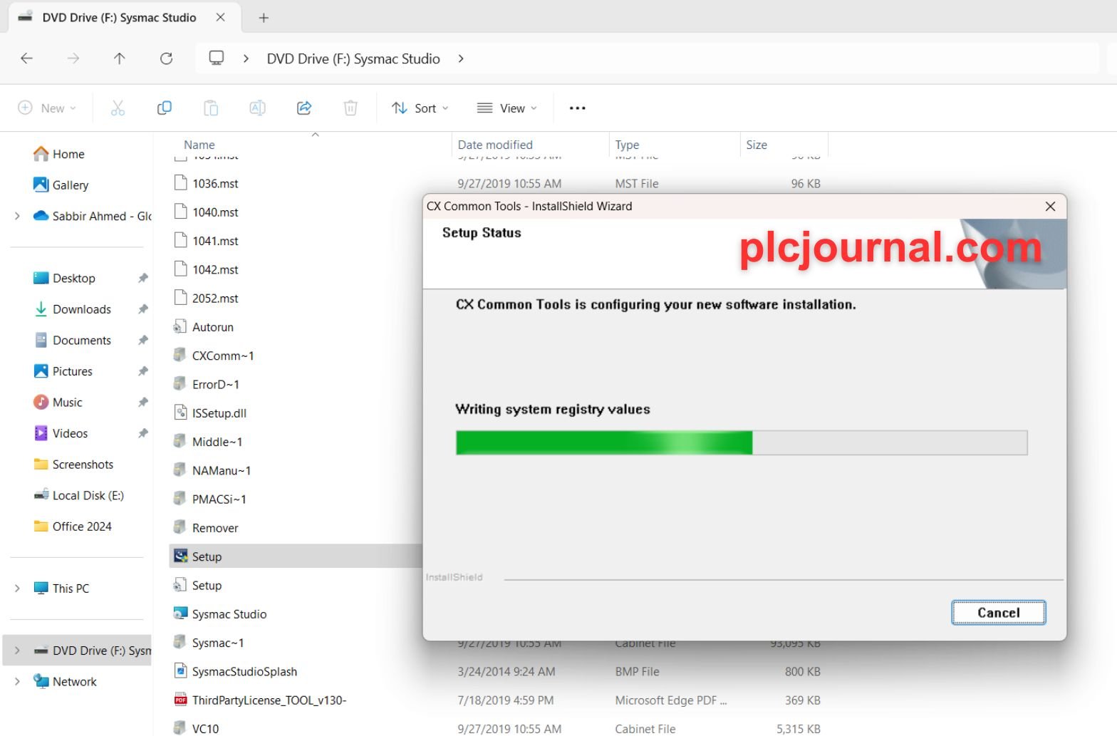The image size is (1117, 736).
Task: Go up one folder level arrow
Action: tap(119, 58)
